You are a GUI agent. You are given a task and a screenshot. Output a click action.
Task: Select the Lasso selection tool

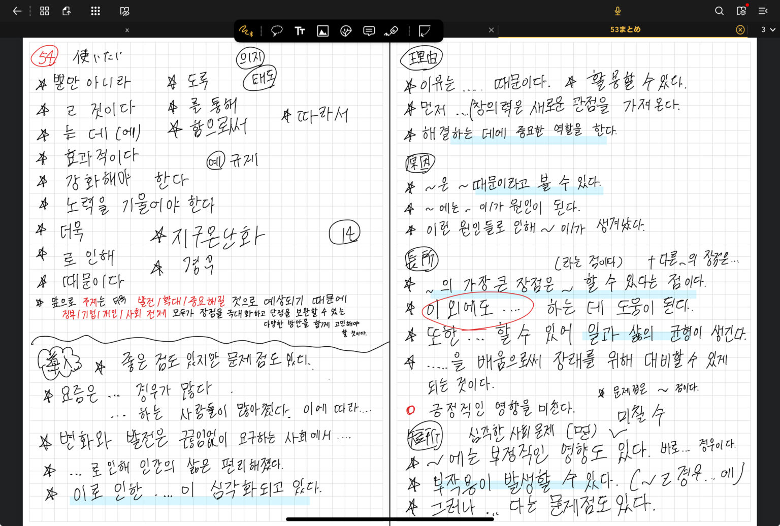pos(277,30)
